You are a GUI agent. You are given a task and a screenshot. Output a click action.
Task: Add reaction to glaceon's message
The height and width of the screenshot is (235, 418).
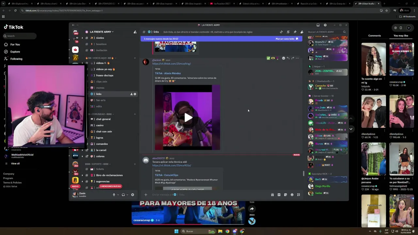point(283,58)
